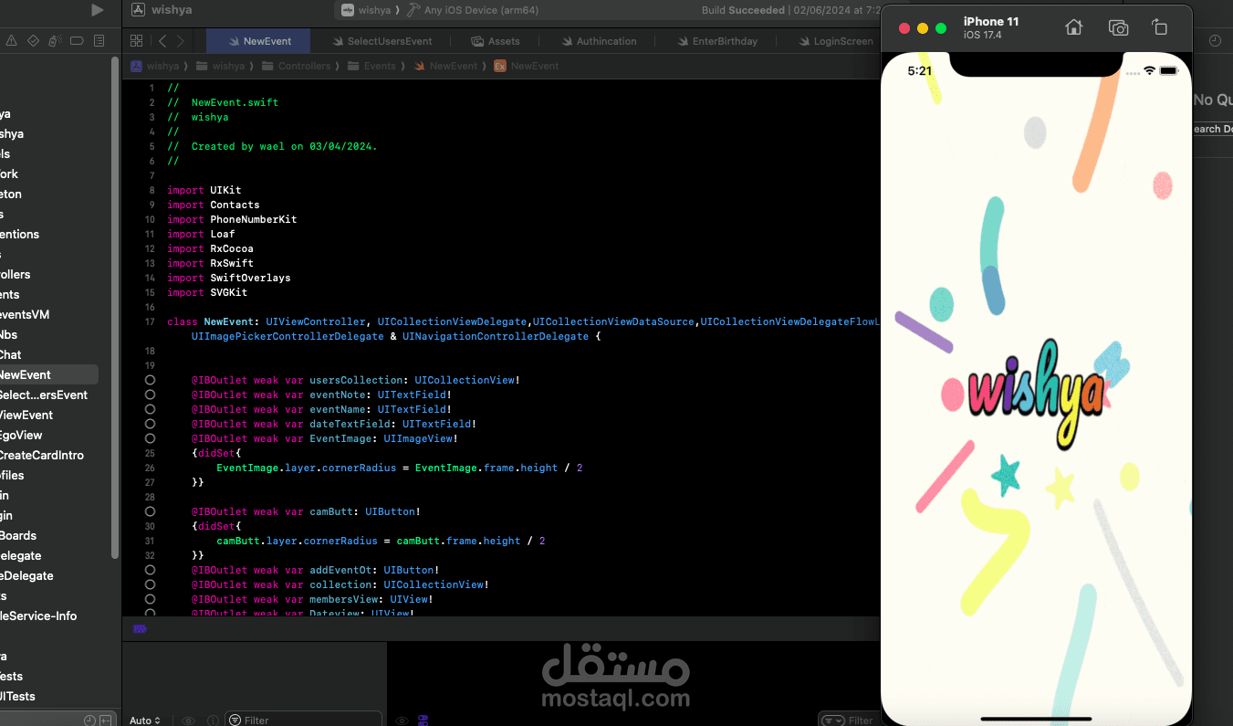Open the breakpoint navigator tag icon

[77, 40]
